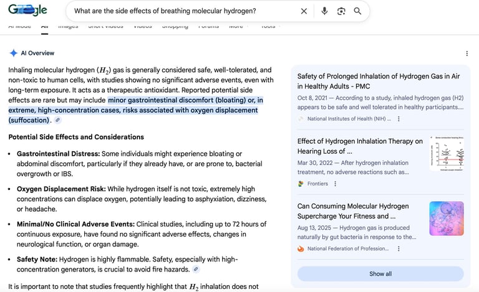Clear the search query with the X icon
Screen dimensions: 479x292
point(304,11)
